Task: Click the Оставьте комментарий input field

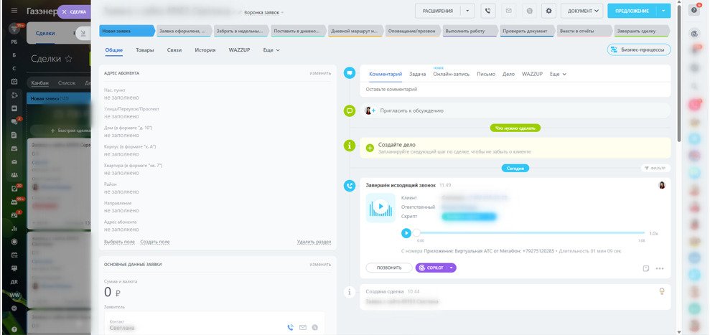Action: click(x=515, y=90)
